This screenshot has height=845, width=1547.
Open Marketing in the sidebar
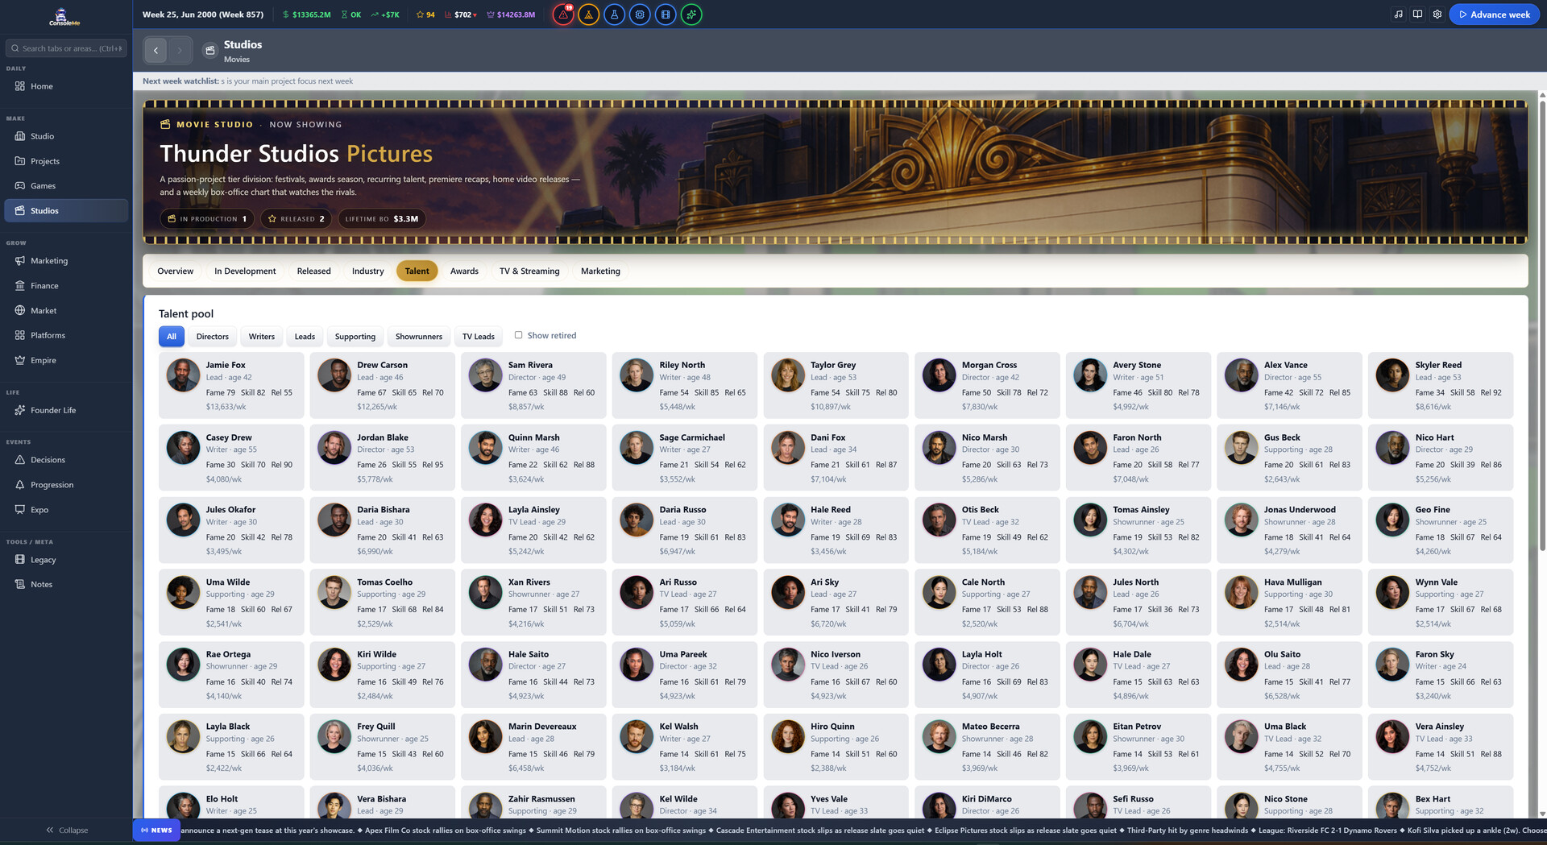[x=66, y=261]
